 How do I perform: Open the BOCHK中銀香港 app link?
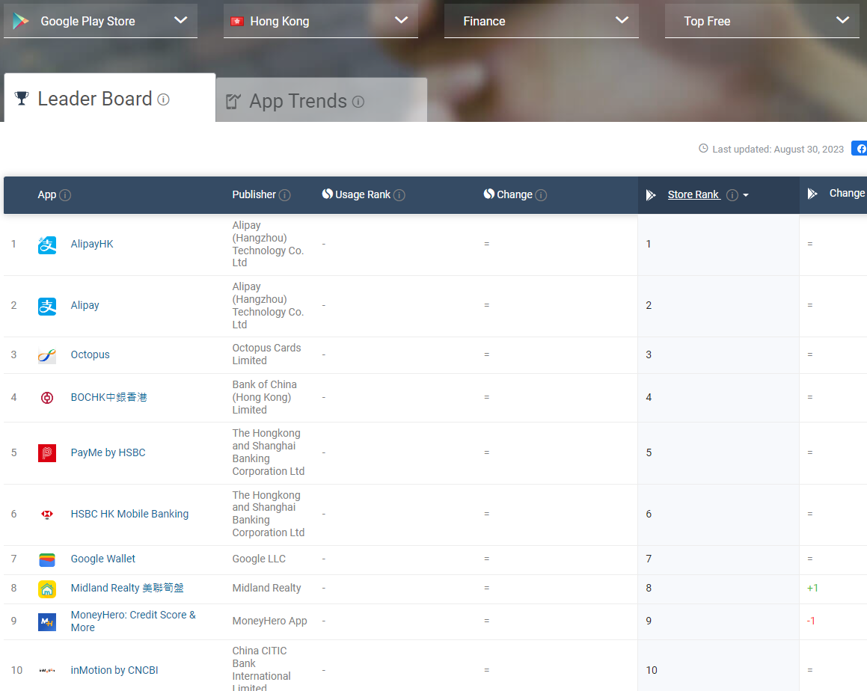109,397
